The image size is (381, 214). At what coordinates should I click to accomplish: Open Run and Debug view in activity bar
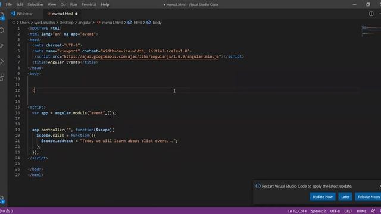pyautogui.click(x=2, y=61)
